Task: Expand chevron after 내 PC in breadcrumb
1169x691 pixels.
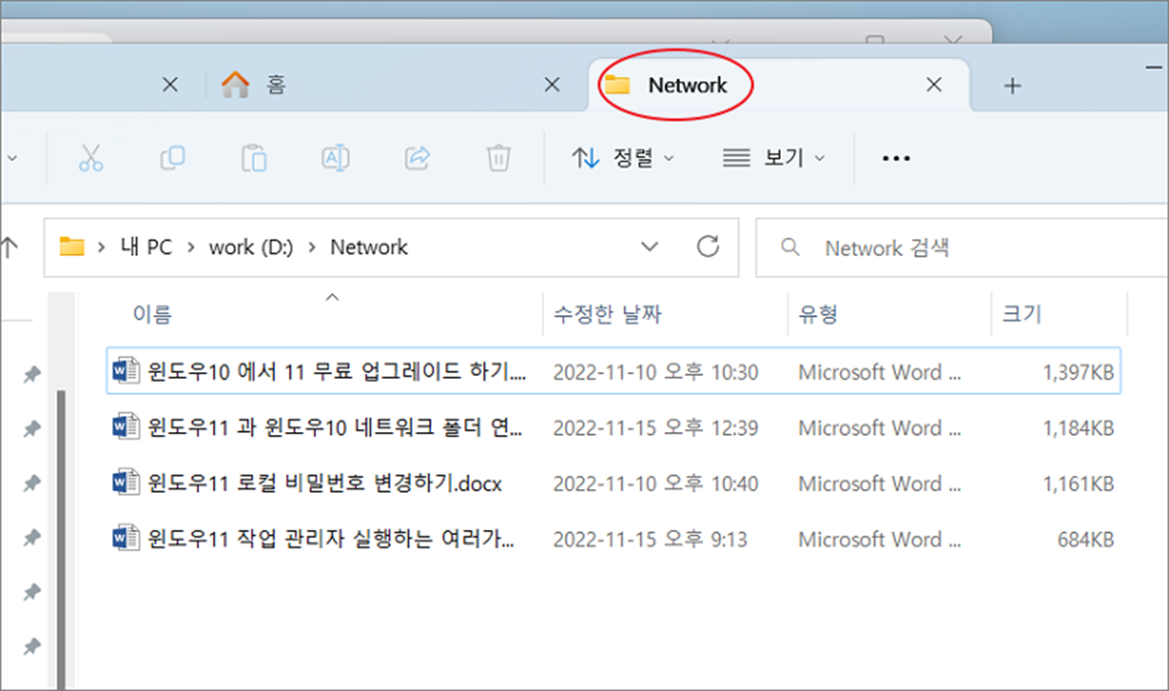Action: [x=191, y=247]
